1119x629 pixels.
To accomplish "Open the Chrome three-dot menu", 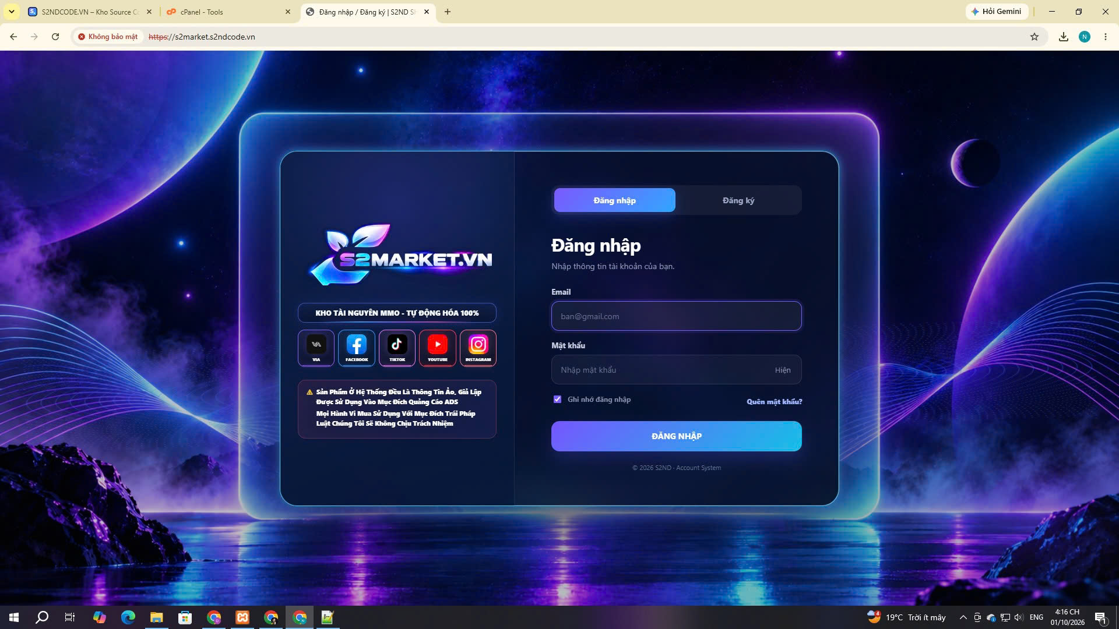I will point(1106,37).
